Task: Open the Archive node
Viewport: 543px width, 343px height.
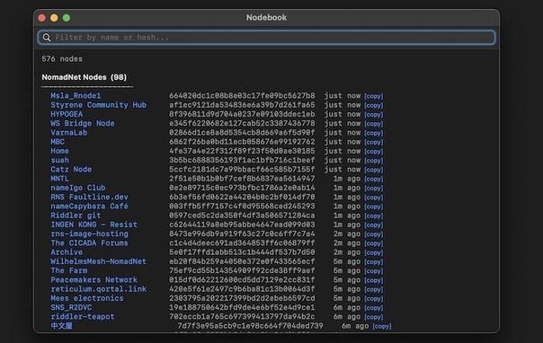Action: (67, 252)
